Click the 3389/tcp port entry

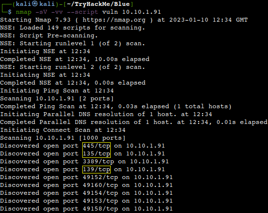point(98,161)
